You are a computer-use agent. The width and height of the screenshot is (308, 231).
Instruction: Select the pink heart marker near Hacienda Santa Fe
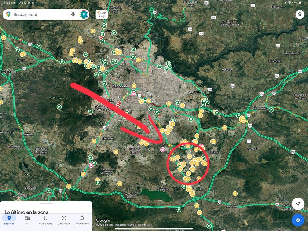(162, 150)
